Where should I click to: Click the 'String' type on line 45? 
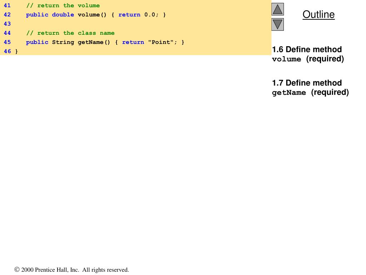63,42
